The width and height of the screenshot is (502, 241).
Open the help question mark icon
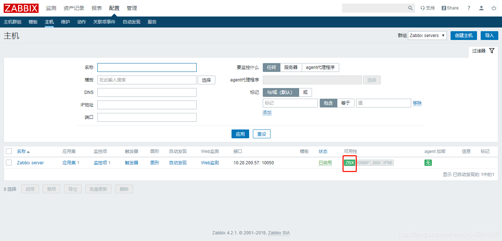click(469, 8)
